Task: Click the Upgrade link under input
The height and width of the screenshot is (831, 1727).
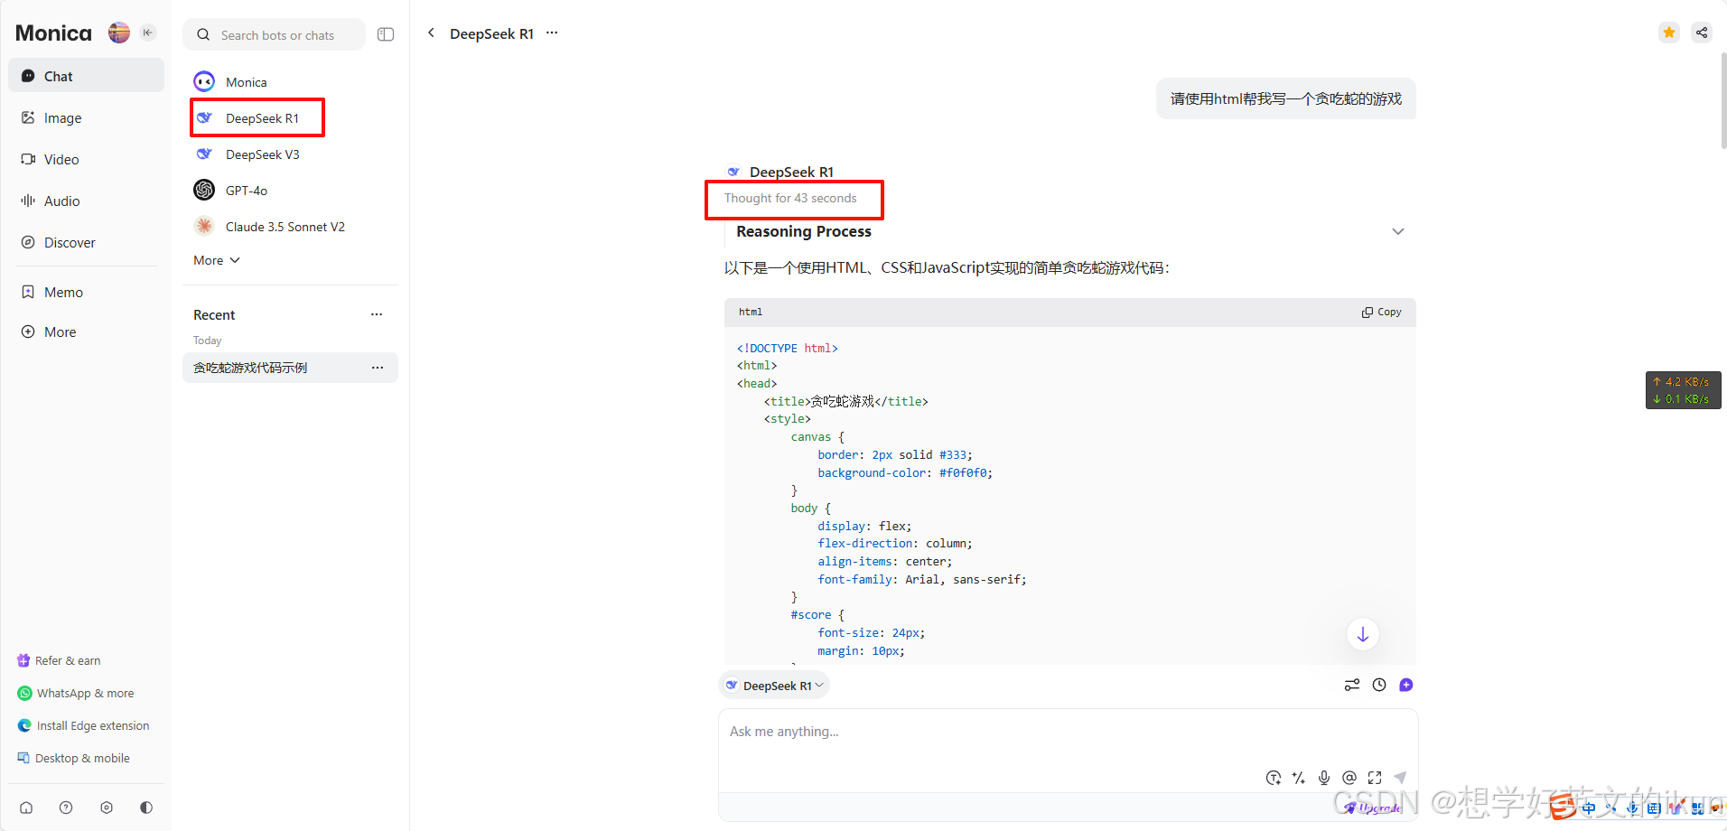Action: [1374, 808]
